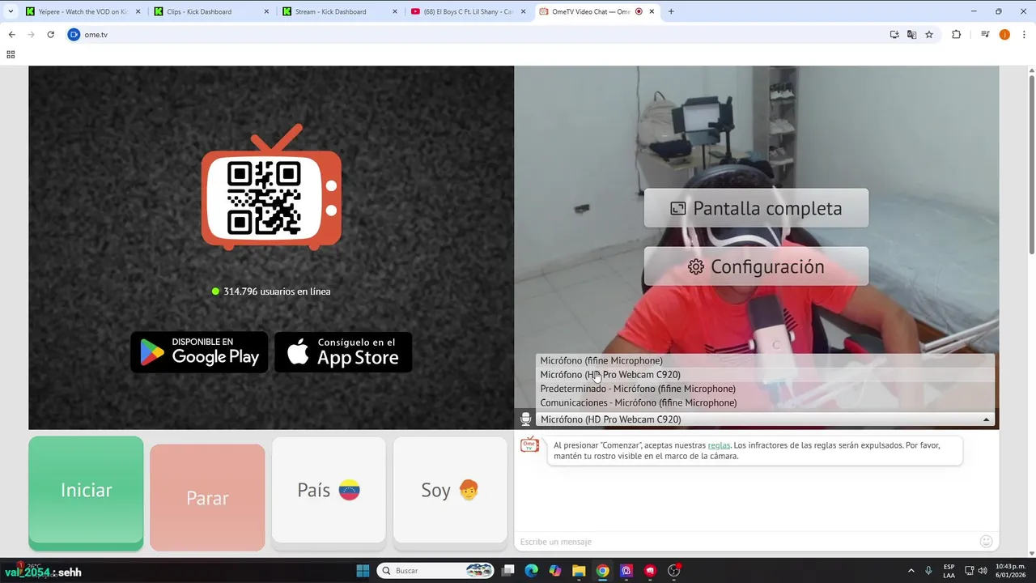Click the OmeTV avatar icon in chat
1036x583 pixels.
(529, 445)
